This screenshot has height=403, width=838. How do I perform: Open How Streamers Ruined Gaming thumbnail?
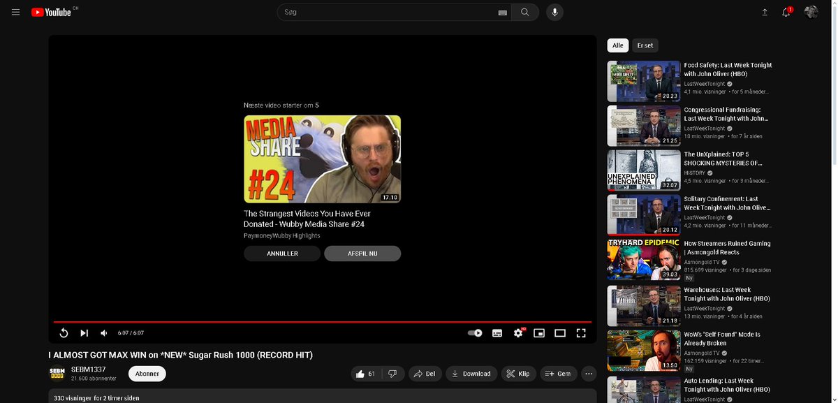coord(644,260)
